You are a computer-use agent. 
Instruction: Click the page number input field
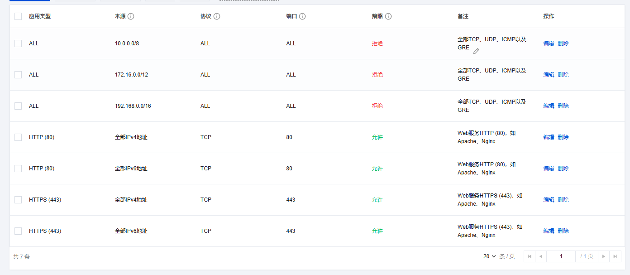561,256
